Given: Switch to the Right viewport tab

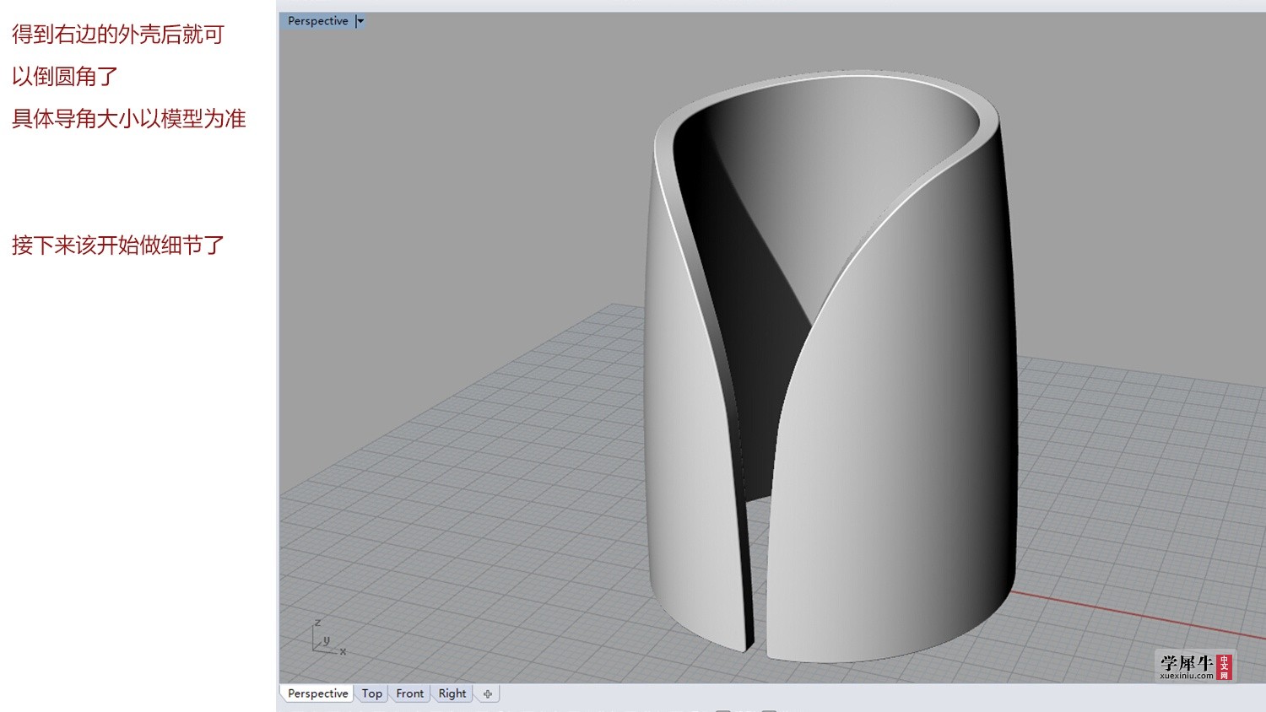Looking at the screenshot, I should (452, 693).
